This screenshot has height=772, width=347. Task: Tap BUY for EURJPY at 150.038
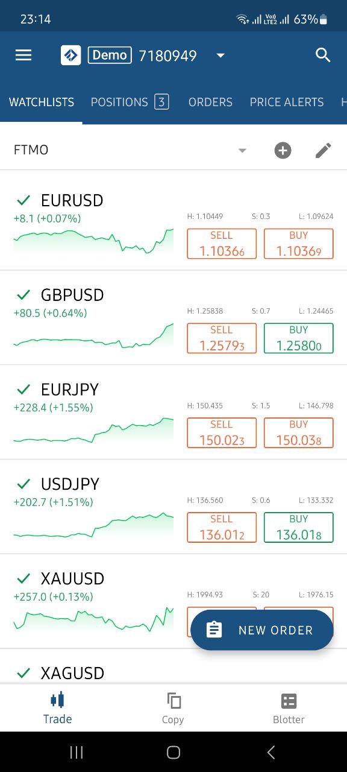[299, 433]
